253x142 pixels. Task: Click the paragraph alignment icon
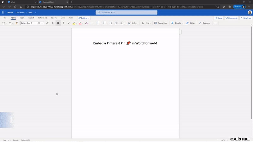point(121,23)
